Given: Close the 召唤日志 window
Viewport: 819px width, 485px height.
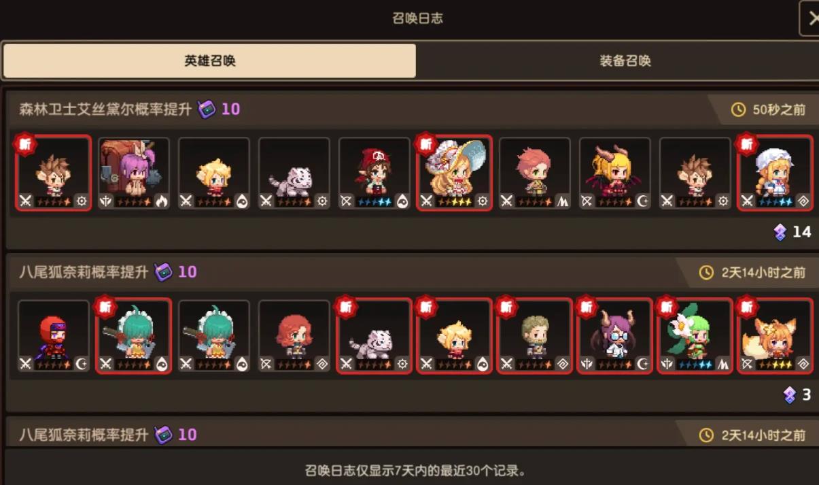Looking at the screenshot, I should 809,18.
